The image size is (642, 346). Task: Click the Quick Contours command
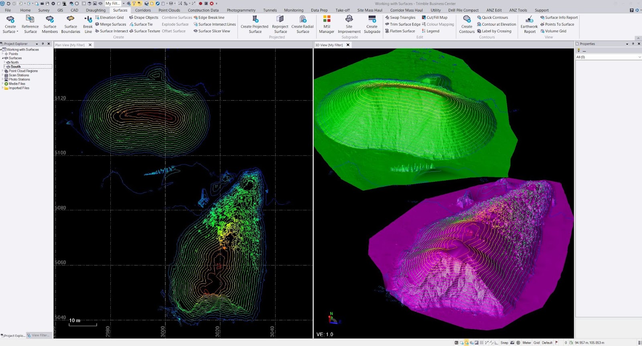coord(492,18)
